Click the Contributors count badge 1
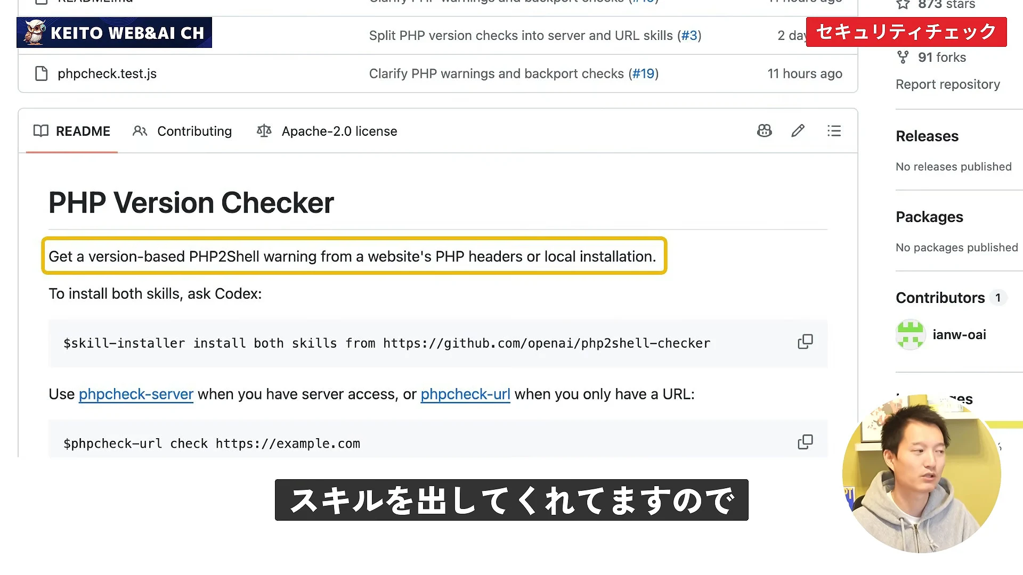Image resolution: width=1023 pixels, height=575 pixels. (998, 298)
